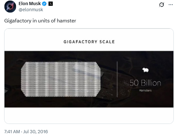
Task: Click the Elon Musk display name
Action: [x=30, y=4]
